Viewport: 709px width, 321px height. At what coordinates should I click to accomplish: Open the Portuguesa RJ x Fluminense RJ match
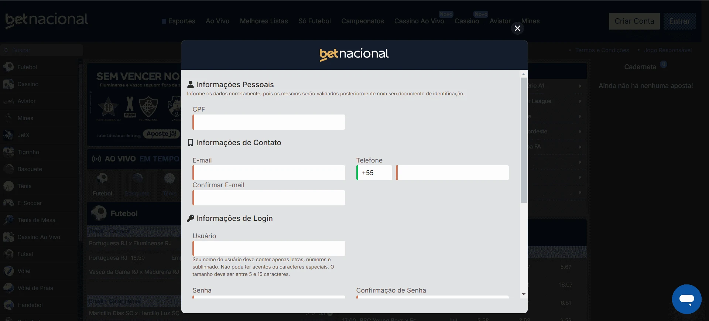point(130,243)
